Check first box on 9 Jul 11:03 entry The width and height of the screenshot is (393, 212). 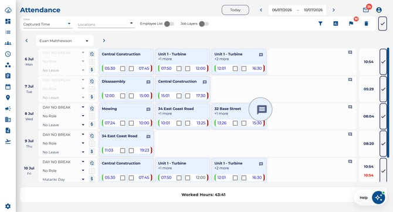coord(123,150)
